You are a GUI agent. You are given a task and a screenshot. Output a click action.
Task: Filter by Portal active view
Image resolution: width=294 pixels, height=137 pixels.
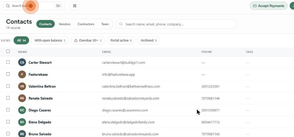(121, 40)
